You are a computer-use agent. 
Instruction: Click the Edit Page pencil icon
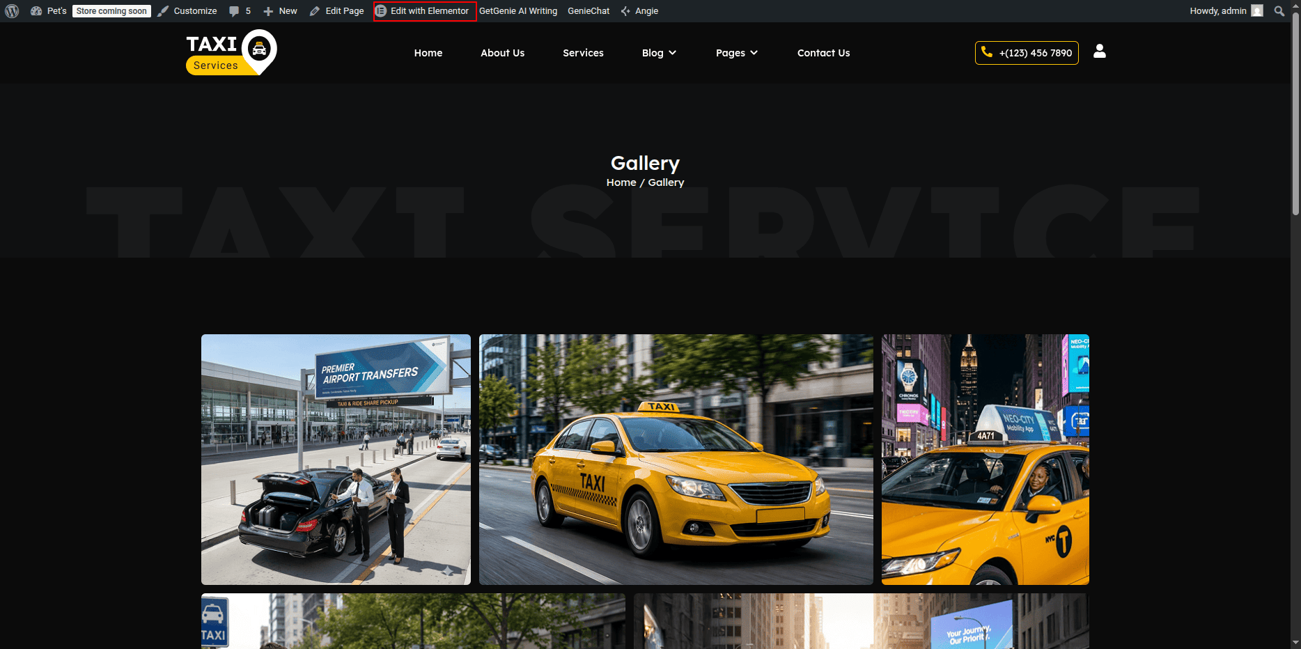coord(315,11)
